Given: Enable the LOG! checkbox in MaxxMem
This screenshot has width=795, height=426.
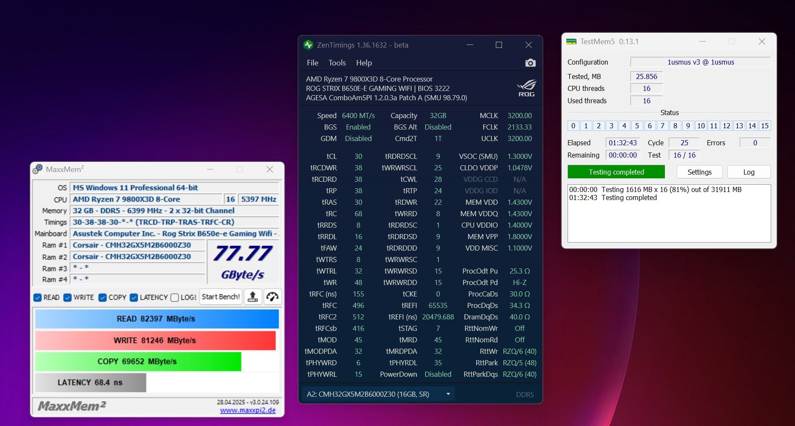Looking at the screenshot, I should 174,297.
